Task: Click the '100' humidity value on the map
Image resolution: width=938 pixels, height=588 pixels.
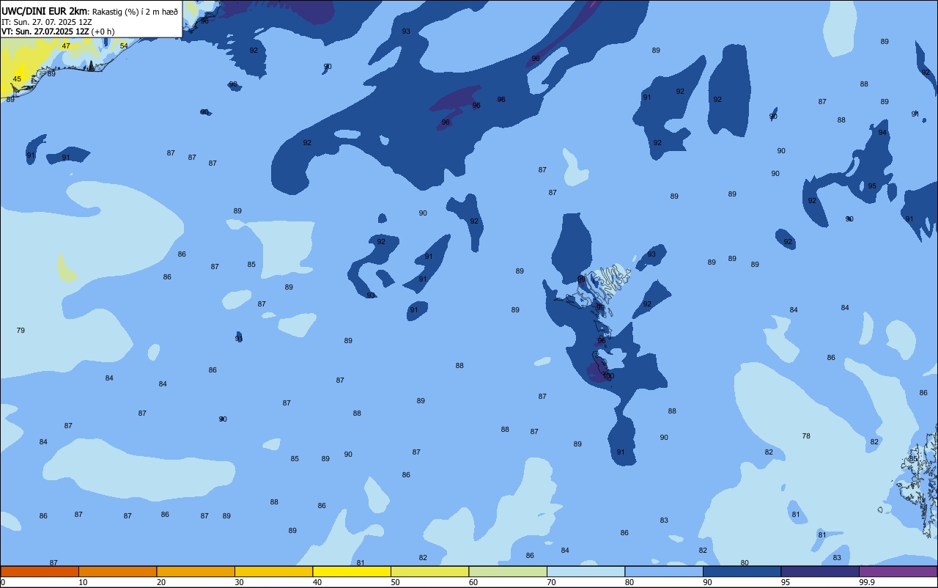Action: (608, 376)
